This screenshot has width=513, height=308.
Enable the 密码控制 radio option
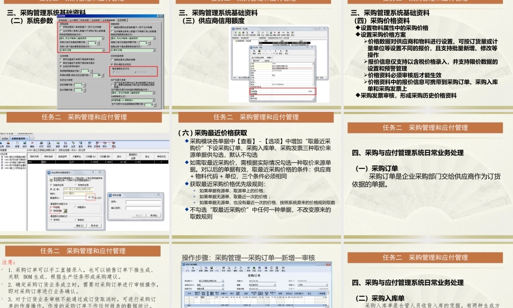[x=51, y=210]
